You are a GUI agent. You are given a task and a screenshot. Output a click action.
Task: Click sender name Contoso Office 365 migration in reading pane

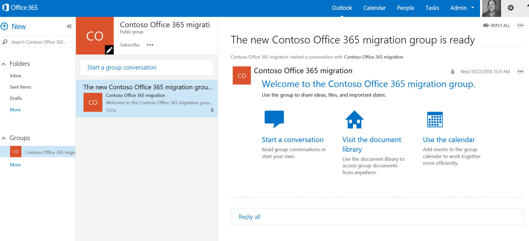pos(303,71)
